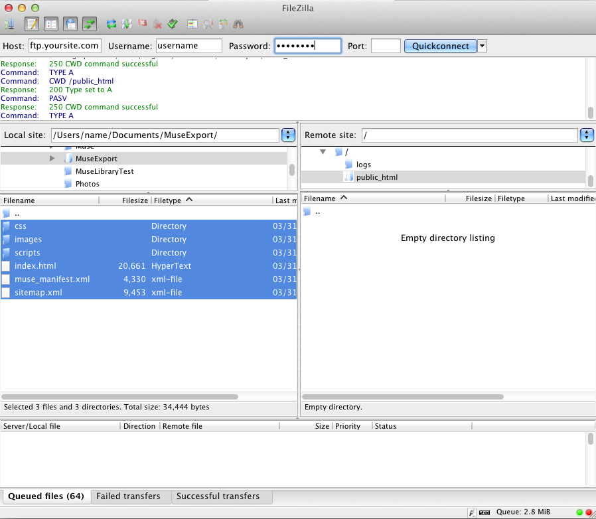Expand the MuseExport tree folder
The image size is (596, 519).
52,158
